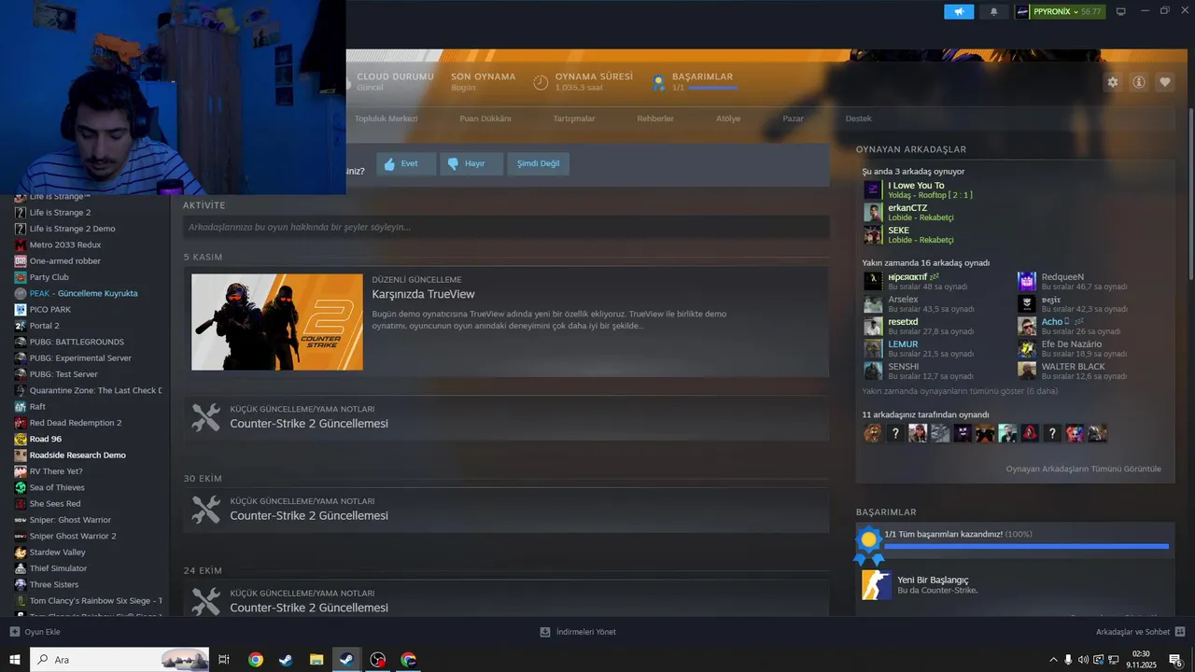Open the Rehberler tab
This screenshot has width=1195, height=672.
pos(655,119)
